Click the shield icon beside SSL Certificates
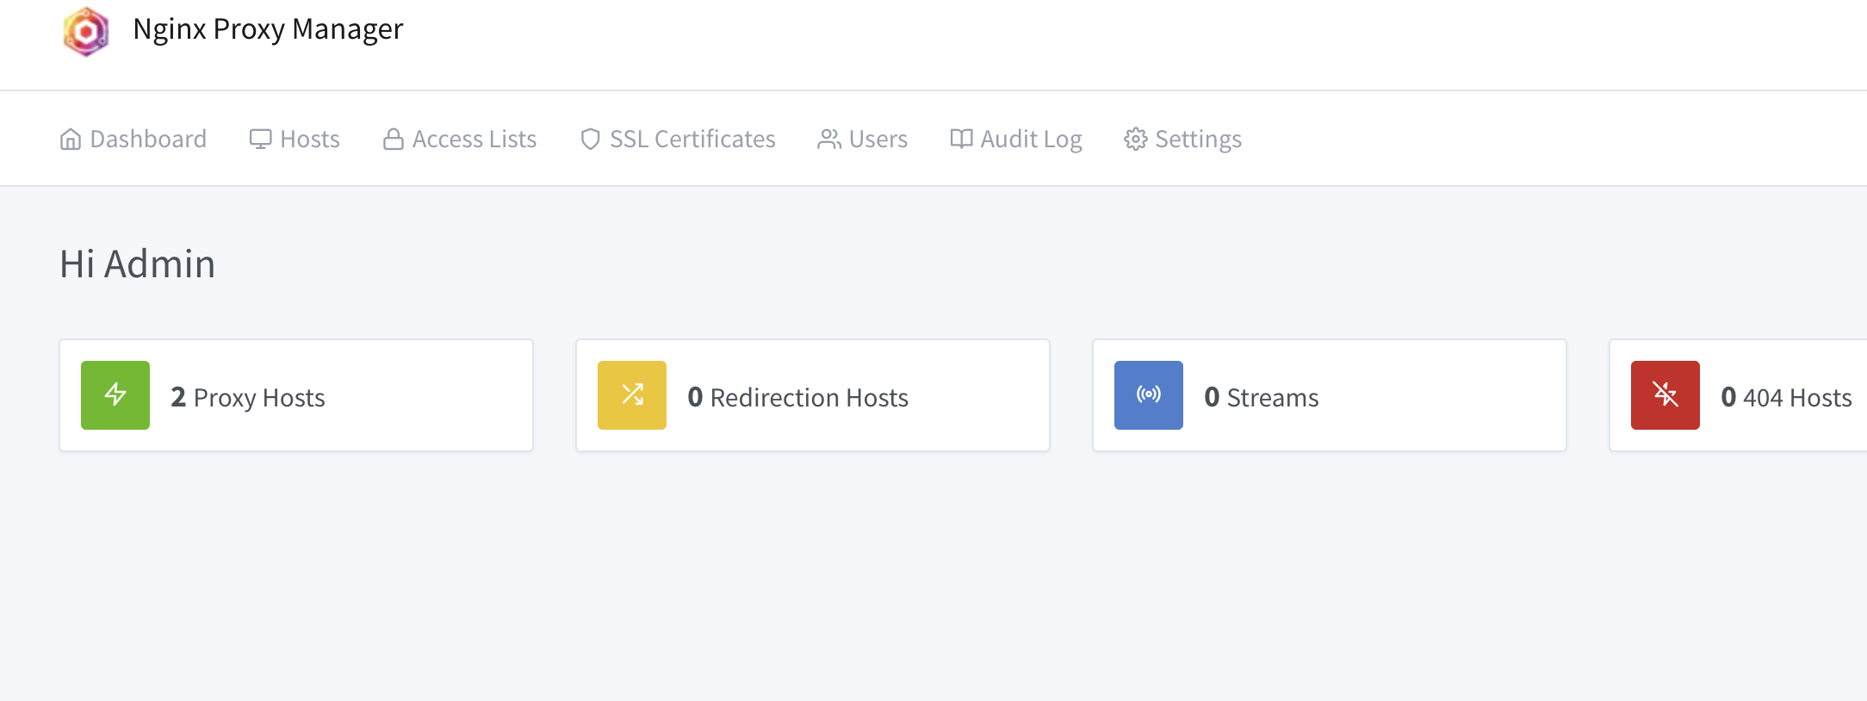The width and height of the screenshot is (1867, 701). coord(590,139)
